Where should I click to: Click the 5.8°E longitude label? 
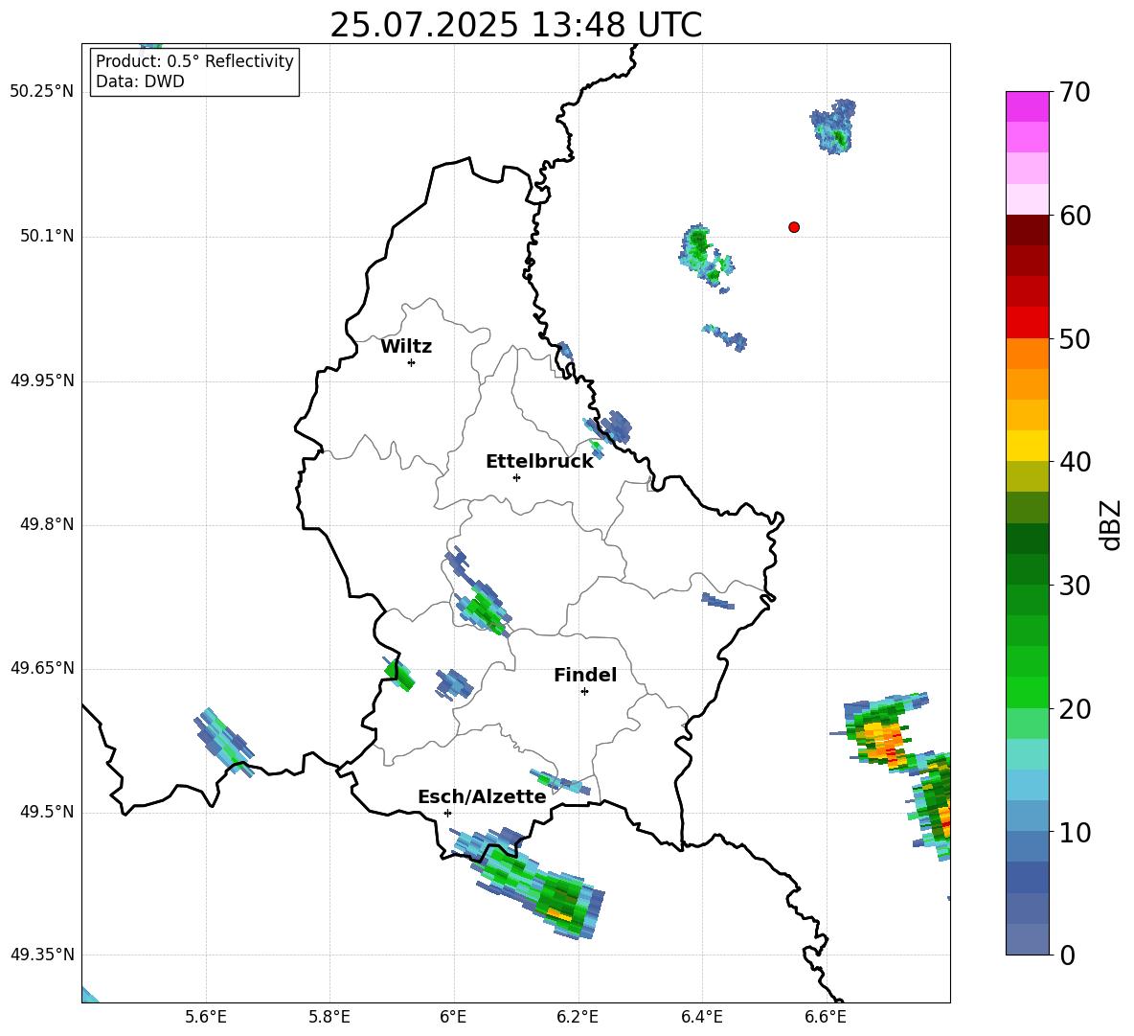329,1017
